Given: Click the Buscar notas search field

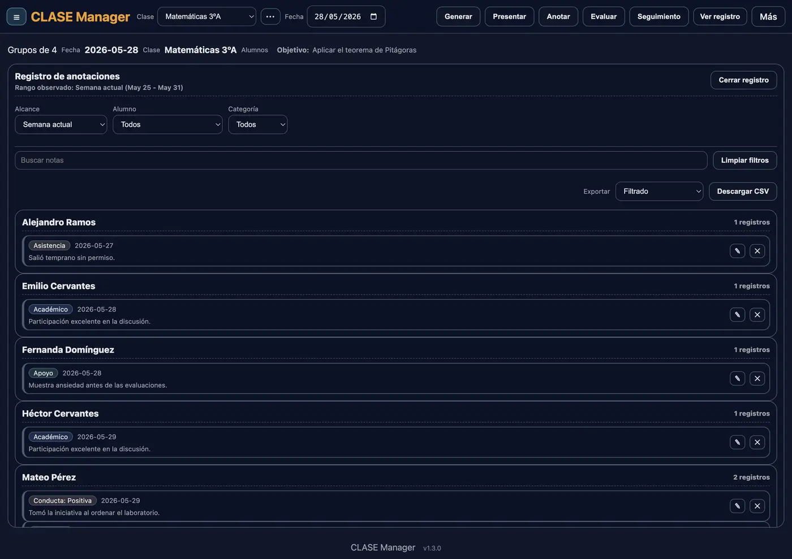Looking at the screenshot, I should 361,161.
